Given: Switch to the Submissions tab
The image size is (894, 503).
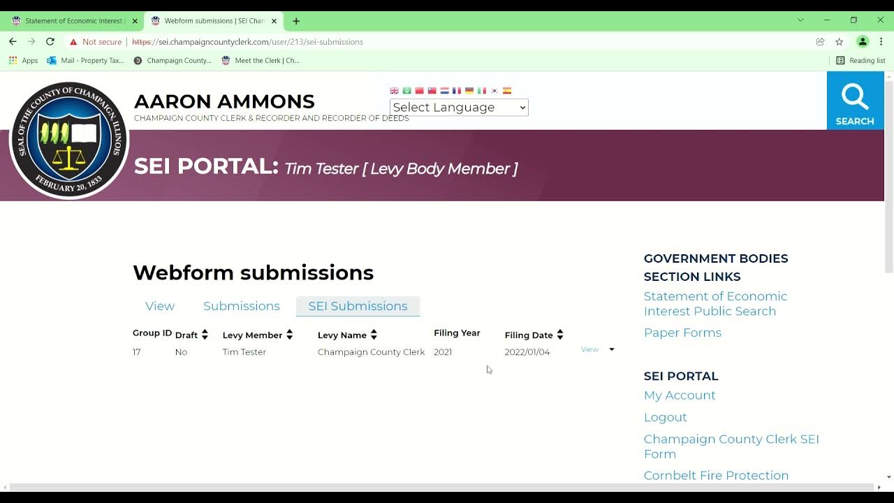Looking at the screenshot, I should coord(242,306).
